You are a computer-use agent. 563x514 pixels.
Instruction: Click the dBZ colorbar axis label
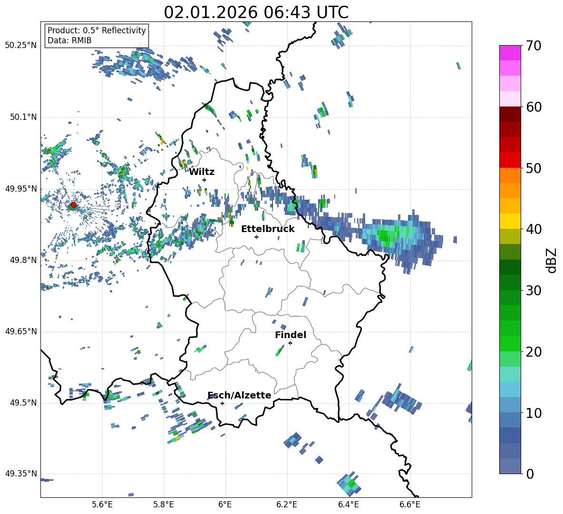click(x=552, y=260)
